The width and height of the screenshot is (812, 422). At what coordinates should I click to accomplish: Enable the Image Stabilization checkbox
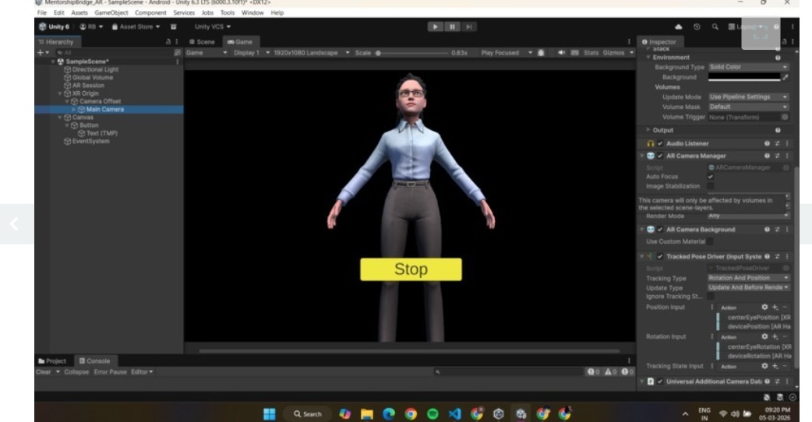click(711, 186)
